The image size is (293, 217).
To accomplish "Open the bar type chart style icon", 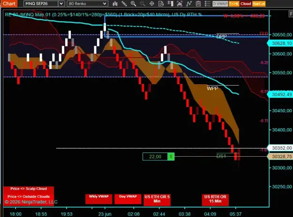I will tap(115, 4).
